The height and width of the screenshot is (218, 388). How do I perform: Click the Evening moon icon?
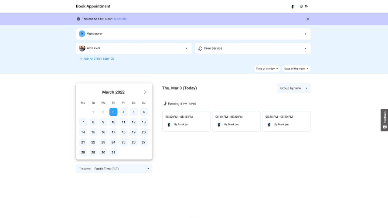tap(165, 103)
